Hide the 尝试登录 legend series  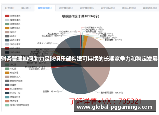tap(12, 101)
